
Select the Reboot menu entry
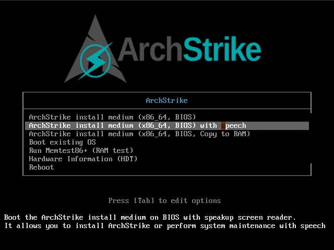click(x=41, y=167)
